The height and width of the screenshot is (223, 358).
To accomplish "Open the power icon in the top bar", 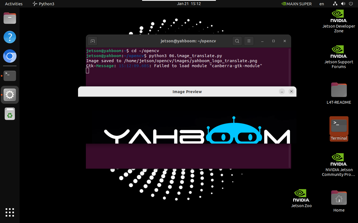I will tap(351, 4).
